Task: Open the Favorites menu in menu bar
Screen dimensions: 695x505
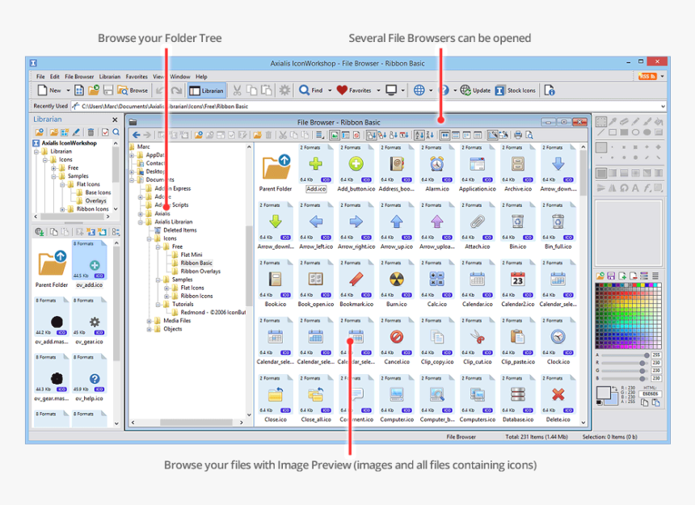Action: tap(137, 77)
